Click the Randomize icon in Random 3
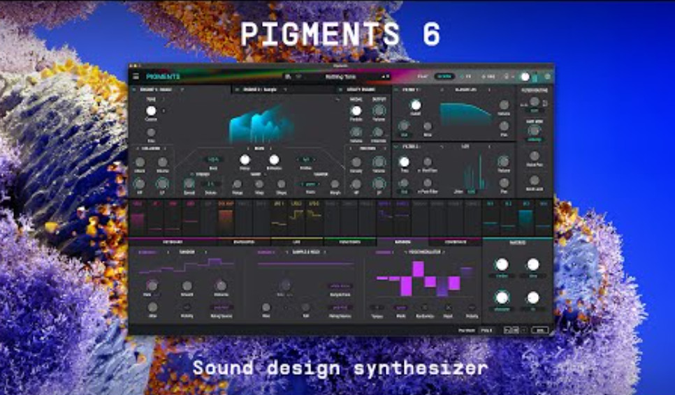The width and height of the screenshot is (675, 395). (x=424, y=307)
